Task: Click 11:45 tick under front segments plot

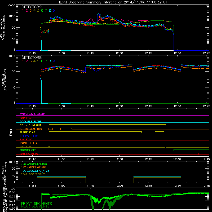Action: [90, 53]
